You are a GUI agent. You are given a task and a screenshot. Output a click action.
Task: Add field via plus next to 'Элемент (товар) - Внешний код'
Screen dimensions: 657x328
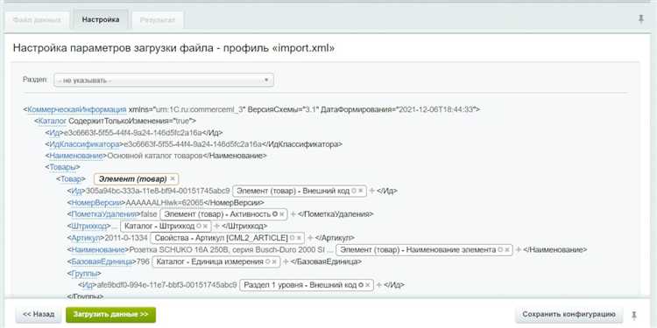pyautogui.click(x=371, y=191)
